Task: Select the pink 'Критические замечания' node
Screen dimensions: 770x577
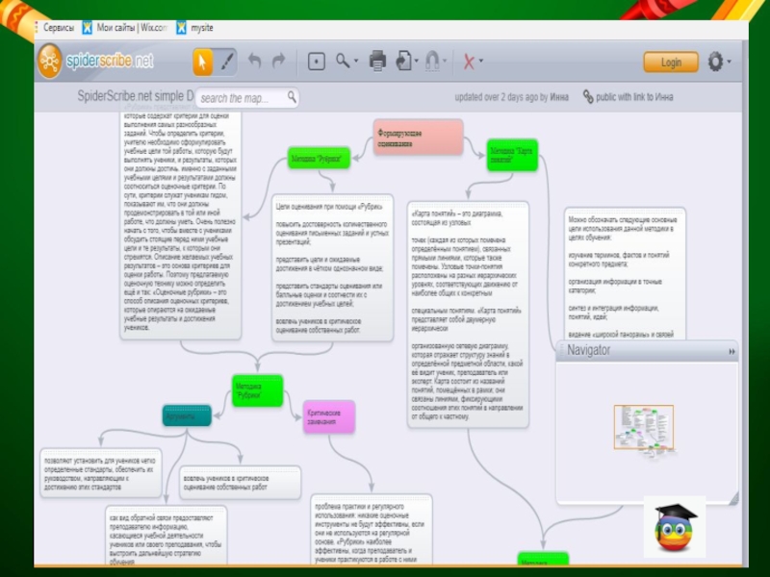Action: tap(328, 416)
